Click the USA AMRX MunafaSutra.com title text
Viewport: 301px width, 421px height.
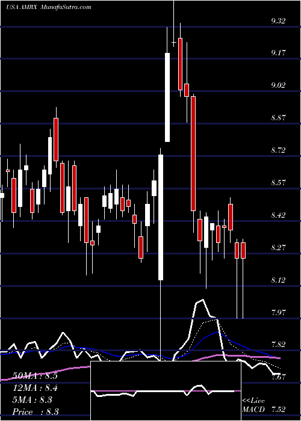click(49, 7)
